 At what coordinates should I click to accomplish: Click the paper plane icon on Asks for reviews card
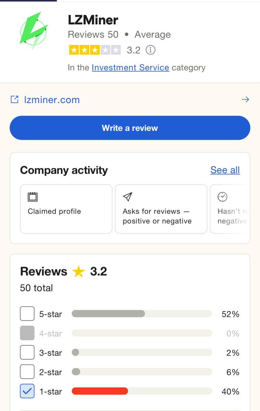coord(127,196)
